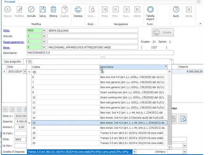Image resolution: width=216 pixels, height=155 pixels.
Task: Select row 8 Beni imm.generici
Action: pyautogui.click(x=99, y=87)
